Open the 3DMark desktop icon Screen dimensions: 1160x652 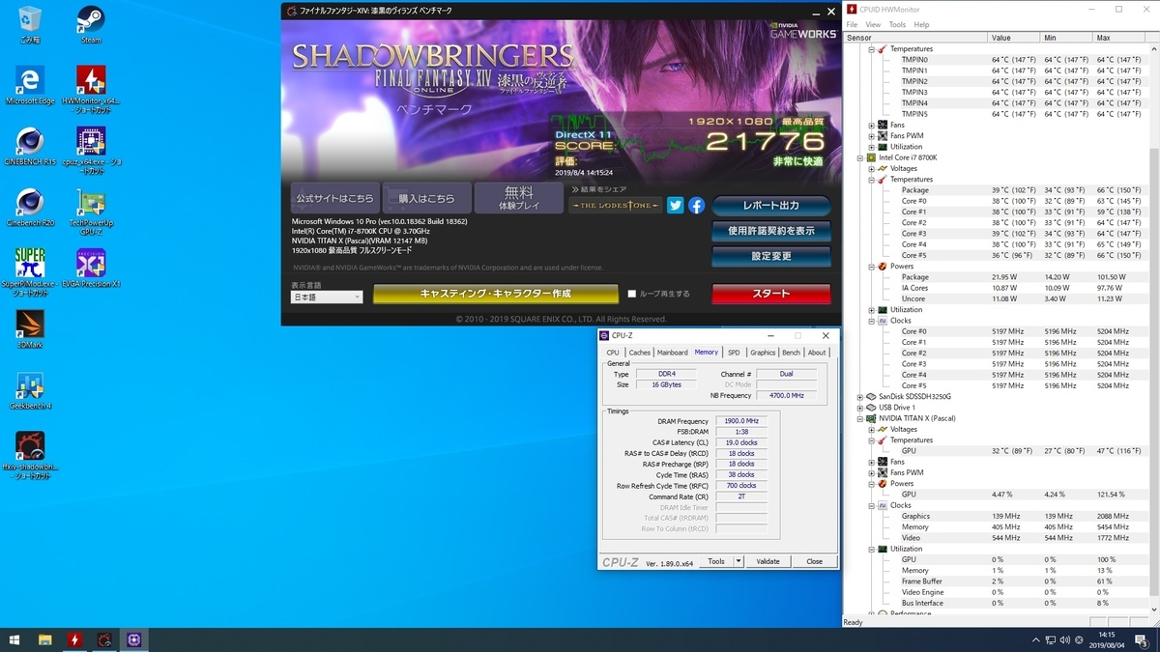(30, 328)
